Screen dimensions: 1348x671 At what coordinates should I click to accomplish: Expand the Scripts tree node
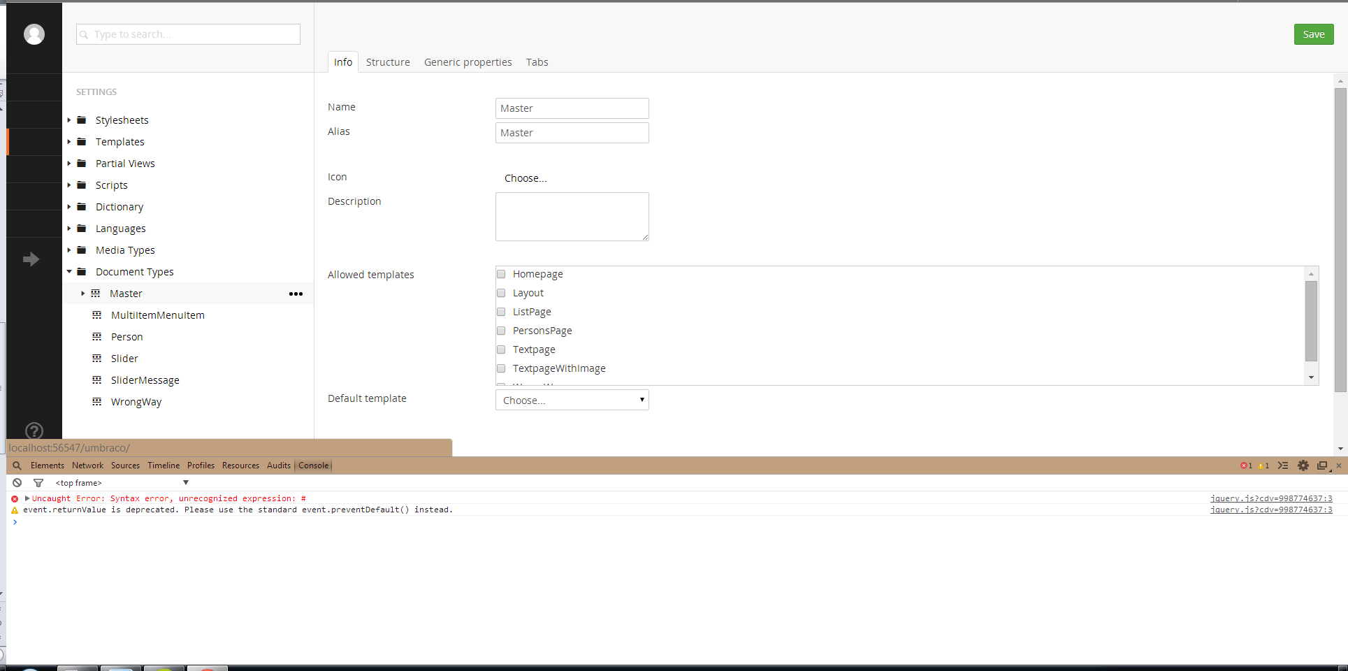[69, 185]
